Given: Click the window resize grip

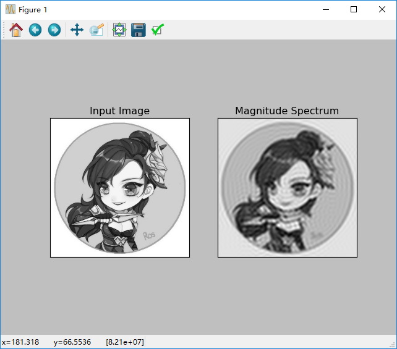Looking at the screenshot, I should pos(392,345).
